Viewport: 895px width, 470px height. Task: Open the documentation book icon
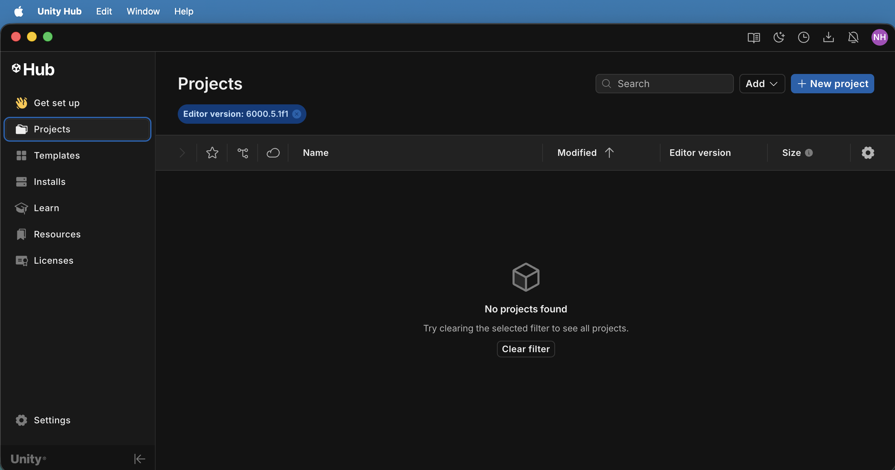(x=754, y=37)
